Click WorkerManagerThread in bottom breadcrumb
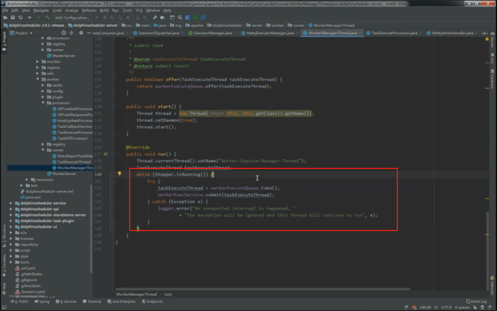497x311 pixels. 136,294
